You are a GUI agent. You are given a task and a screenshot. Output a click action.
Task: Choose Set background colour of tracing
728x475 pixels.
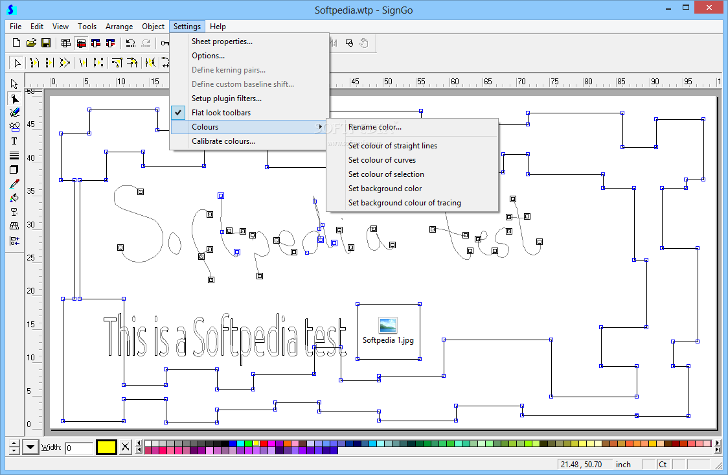[413, 203]
